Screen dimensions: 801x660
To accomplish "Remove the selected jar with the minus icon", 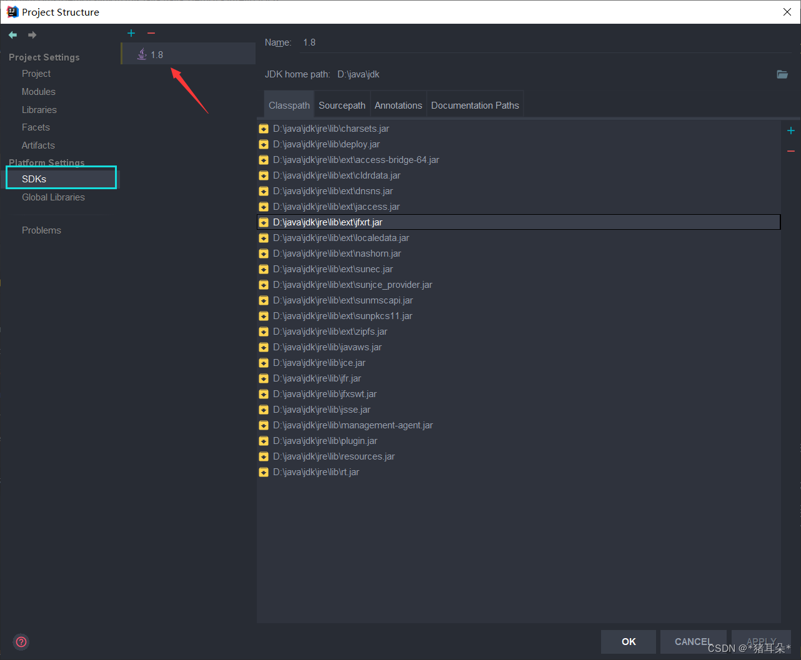I will coord(790,150).
